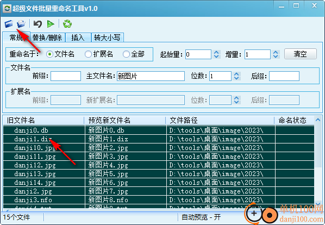Click the 新图片4.jpg preview cell
This screenshot has width=325, height=225.
(x=126, y=165)
